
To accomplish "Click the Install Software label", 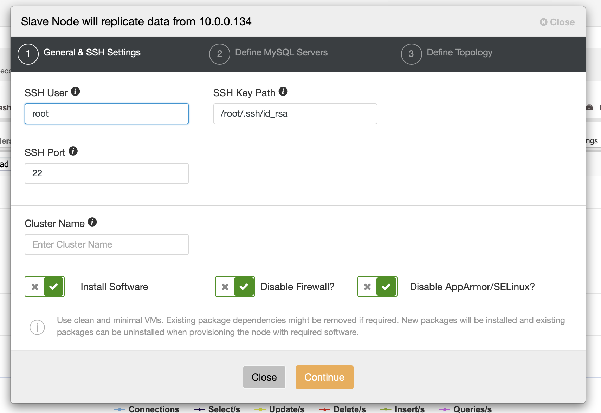I will (114, 287).
